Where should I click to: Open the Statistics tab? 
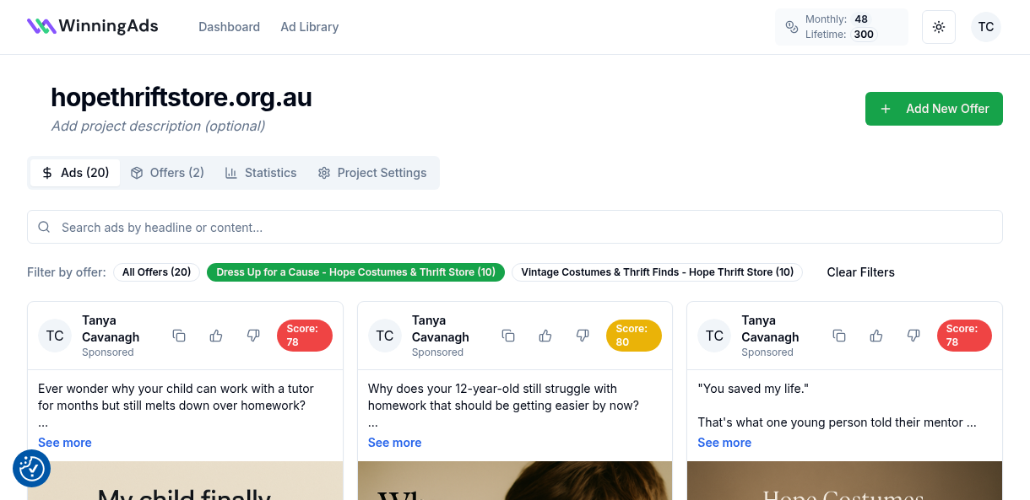(x=261, y=173)
